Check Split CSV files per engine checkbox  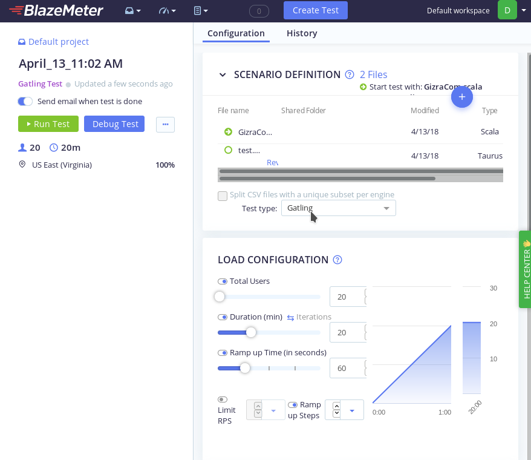pyautogui.click(x=223, y=195)
